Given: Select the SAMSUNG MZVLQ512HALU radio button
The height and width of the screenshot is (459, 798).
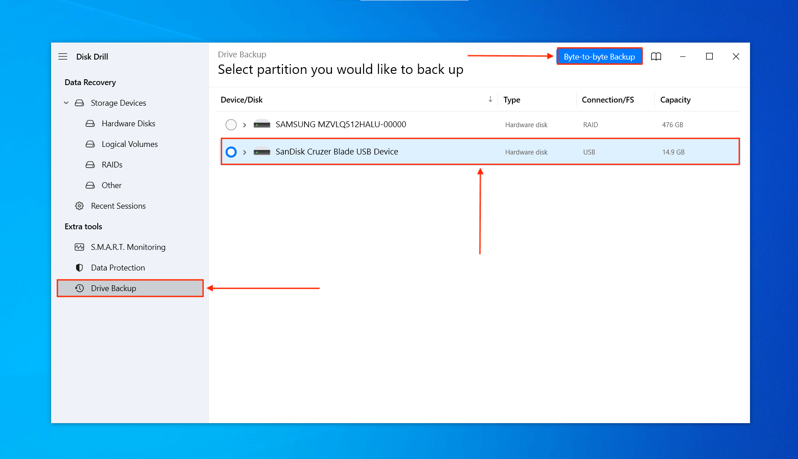Looking at the screenshot, I should tap(231, 124).
